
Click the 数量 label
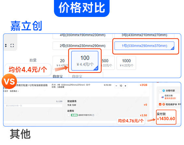[33, 60]
